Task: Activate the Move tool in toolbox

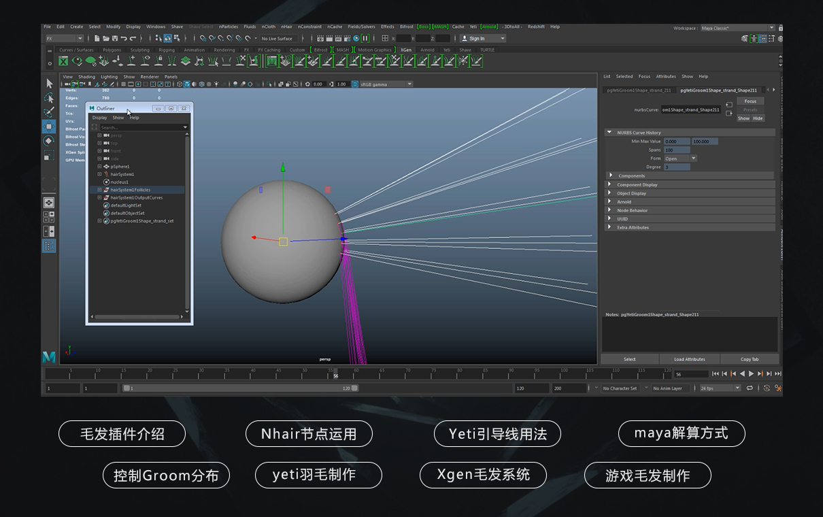Action: tap(49, 127)
